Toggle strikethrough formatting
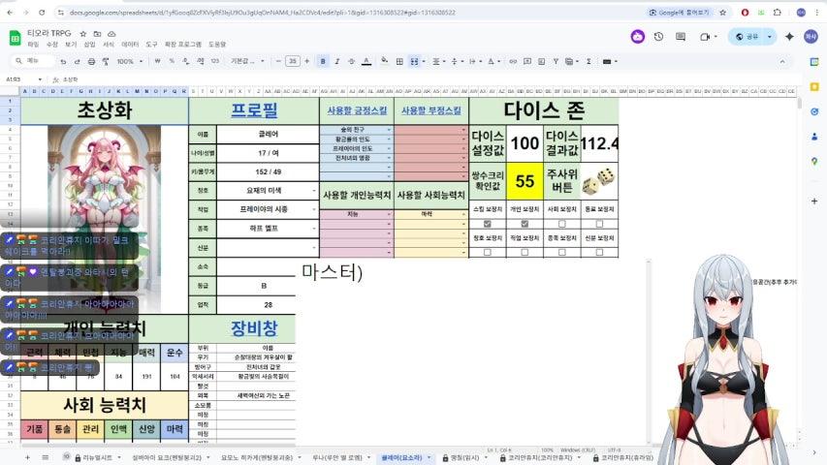827x465 pixels. click(x=351, y=62)
